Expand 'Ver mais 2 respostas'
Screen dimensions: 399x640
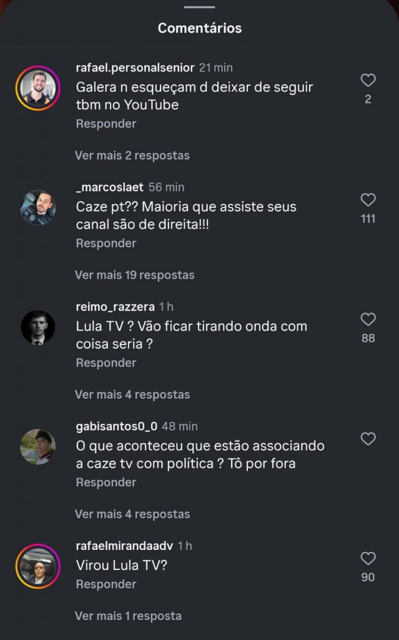click(x=132, y=156)
